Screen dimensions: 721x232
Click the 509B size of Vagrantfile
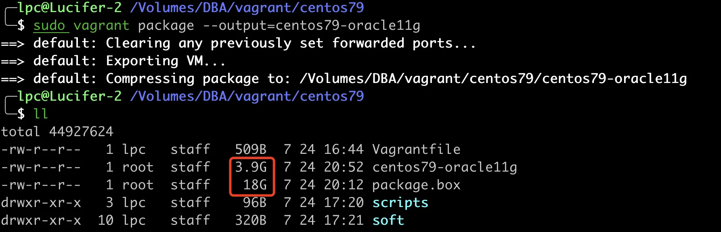pyautogui.click(x=251, y=149)
